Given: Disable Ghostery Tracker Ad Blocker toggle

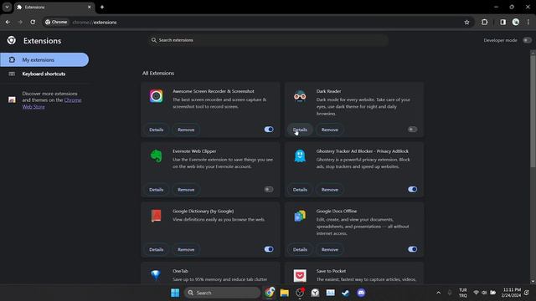Looking at the screenshot, I should pyautogui.click(x=412, y=189).
